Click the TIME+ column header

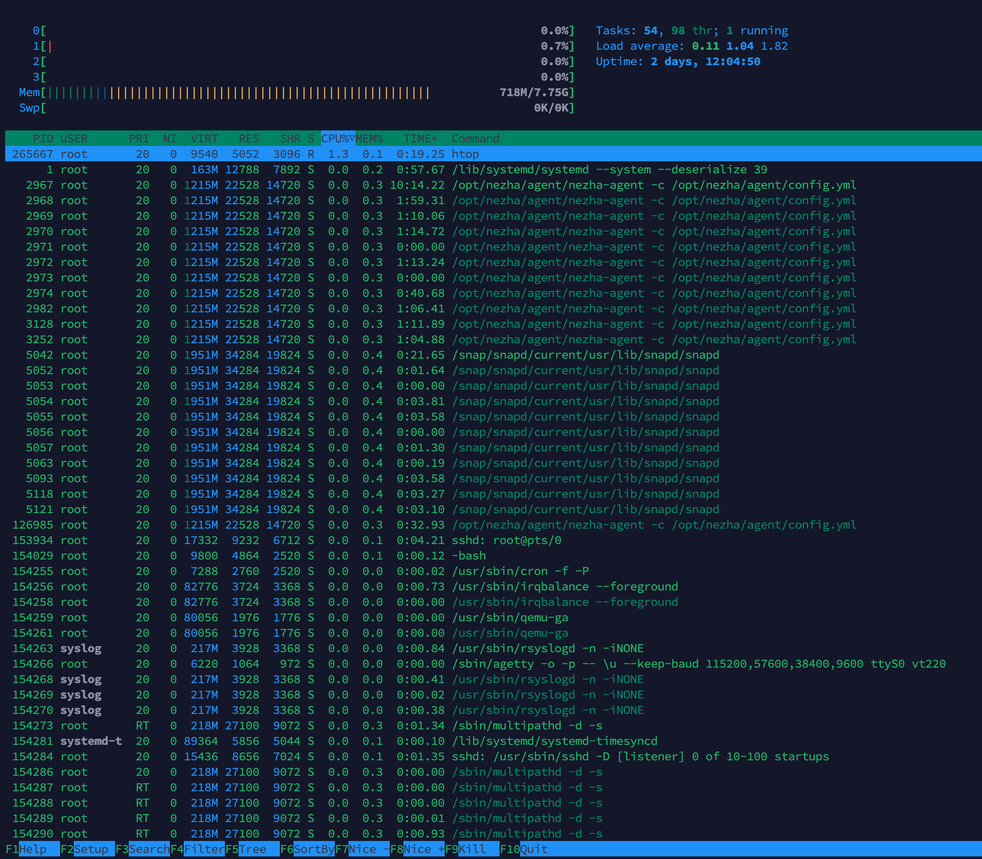tap(420, 139)
